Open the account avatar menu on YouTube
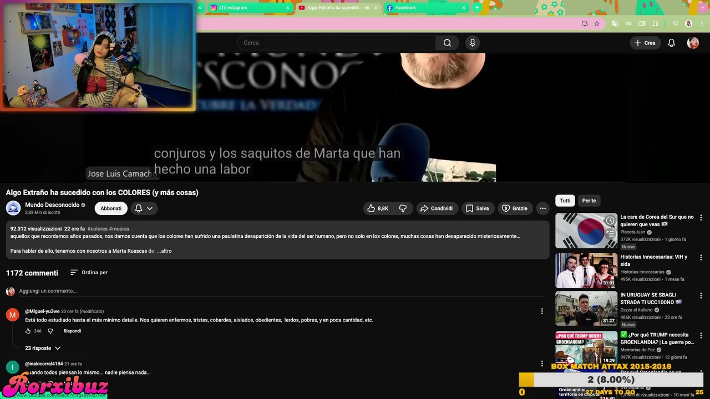The height and width of the screenshot is (399, 710). (x=693, y=43)
